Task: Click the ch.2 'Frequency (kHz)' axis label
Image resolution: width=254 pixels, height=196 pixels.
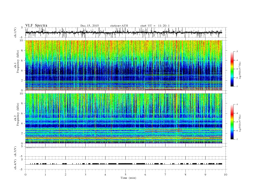Action: point(18,115)
